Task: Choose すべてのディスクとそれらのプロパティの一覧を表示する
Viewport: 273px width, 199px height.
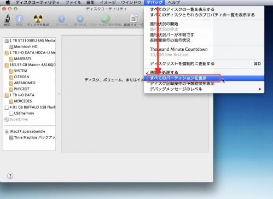Action: point(204,15)
